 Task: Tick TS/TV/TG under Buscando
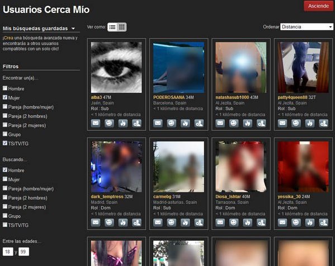coord(5,225)
